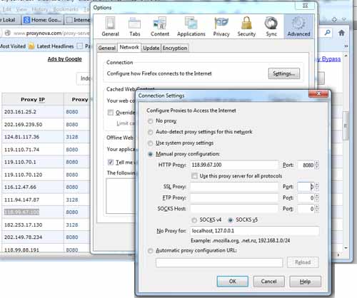Click the Google icon on Home tab
The image size is (357, 298).
26,20
